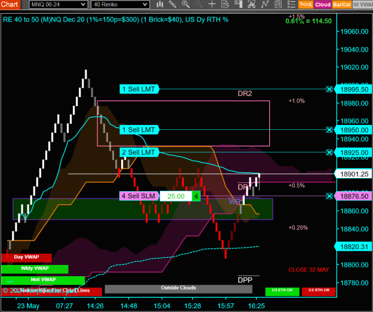373x312 pixels.
Task: Select the crosshair cursor icon
Action: click(x=212, y=4)
